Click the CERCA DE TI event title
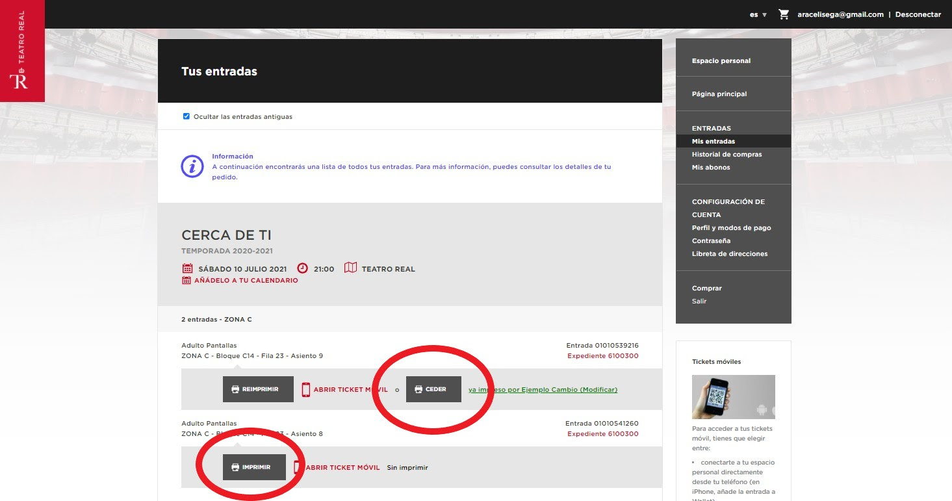Screen dimensions: 952x501 (226, 235)
